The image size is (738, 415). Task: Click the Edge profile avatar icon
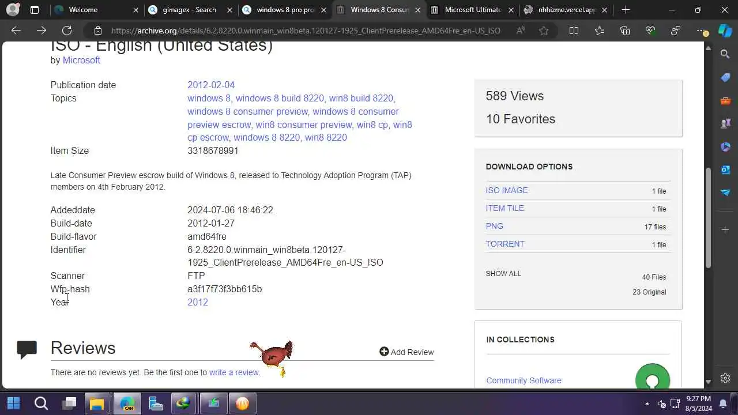[x=12, y=10]
